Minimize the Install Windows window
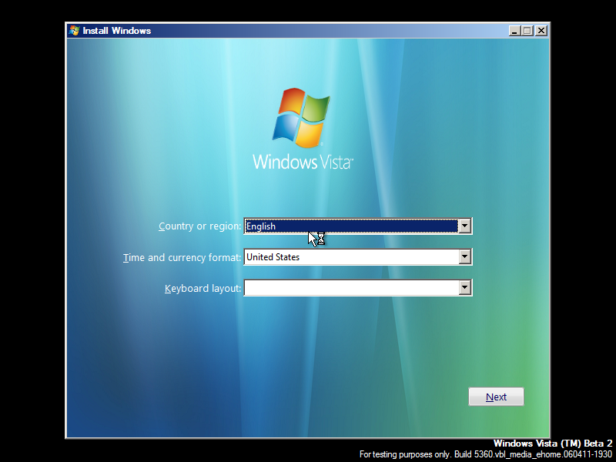The width and height of the screenshot is (616, 462). coord(514,31)
